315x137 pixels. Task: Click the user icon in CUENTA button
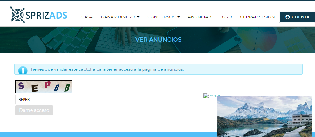tap(287, 17)
